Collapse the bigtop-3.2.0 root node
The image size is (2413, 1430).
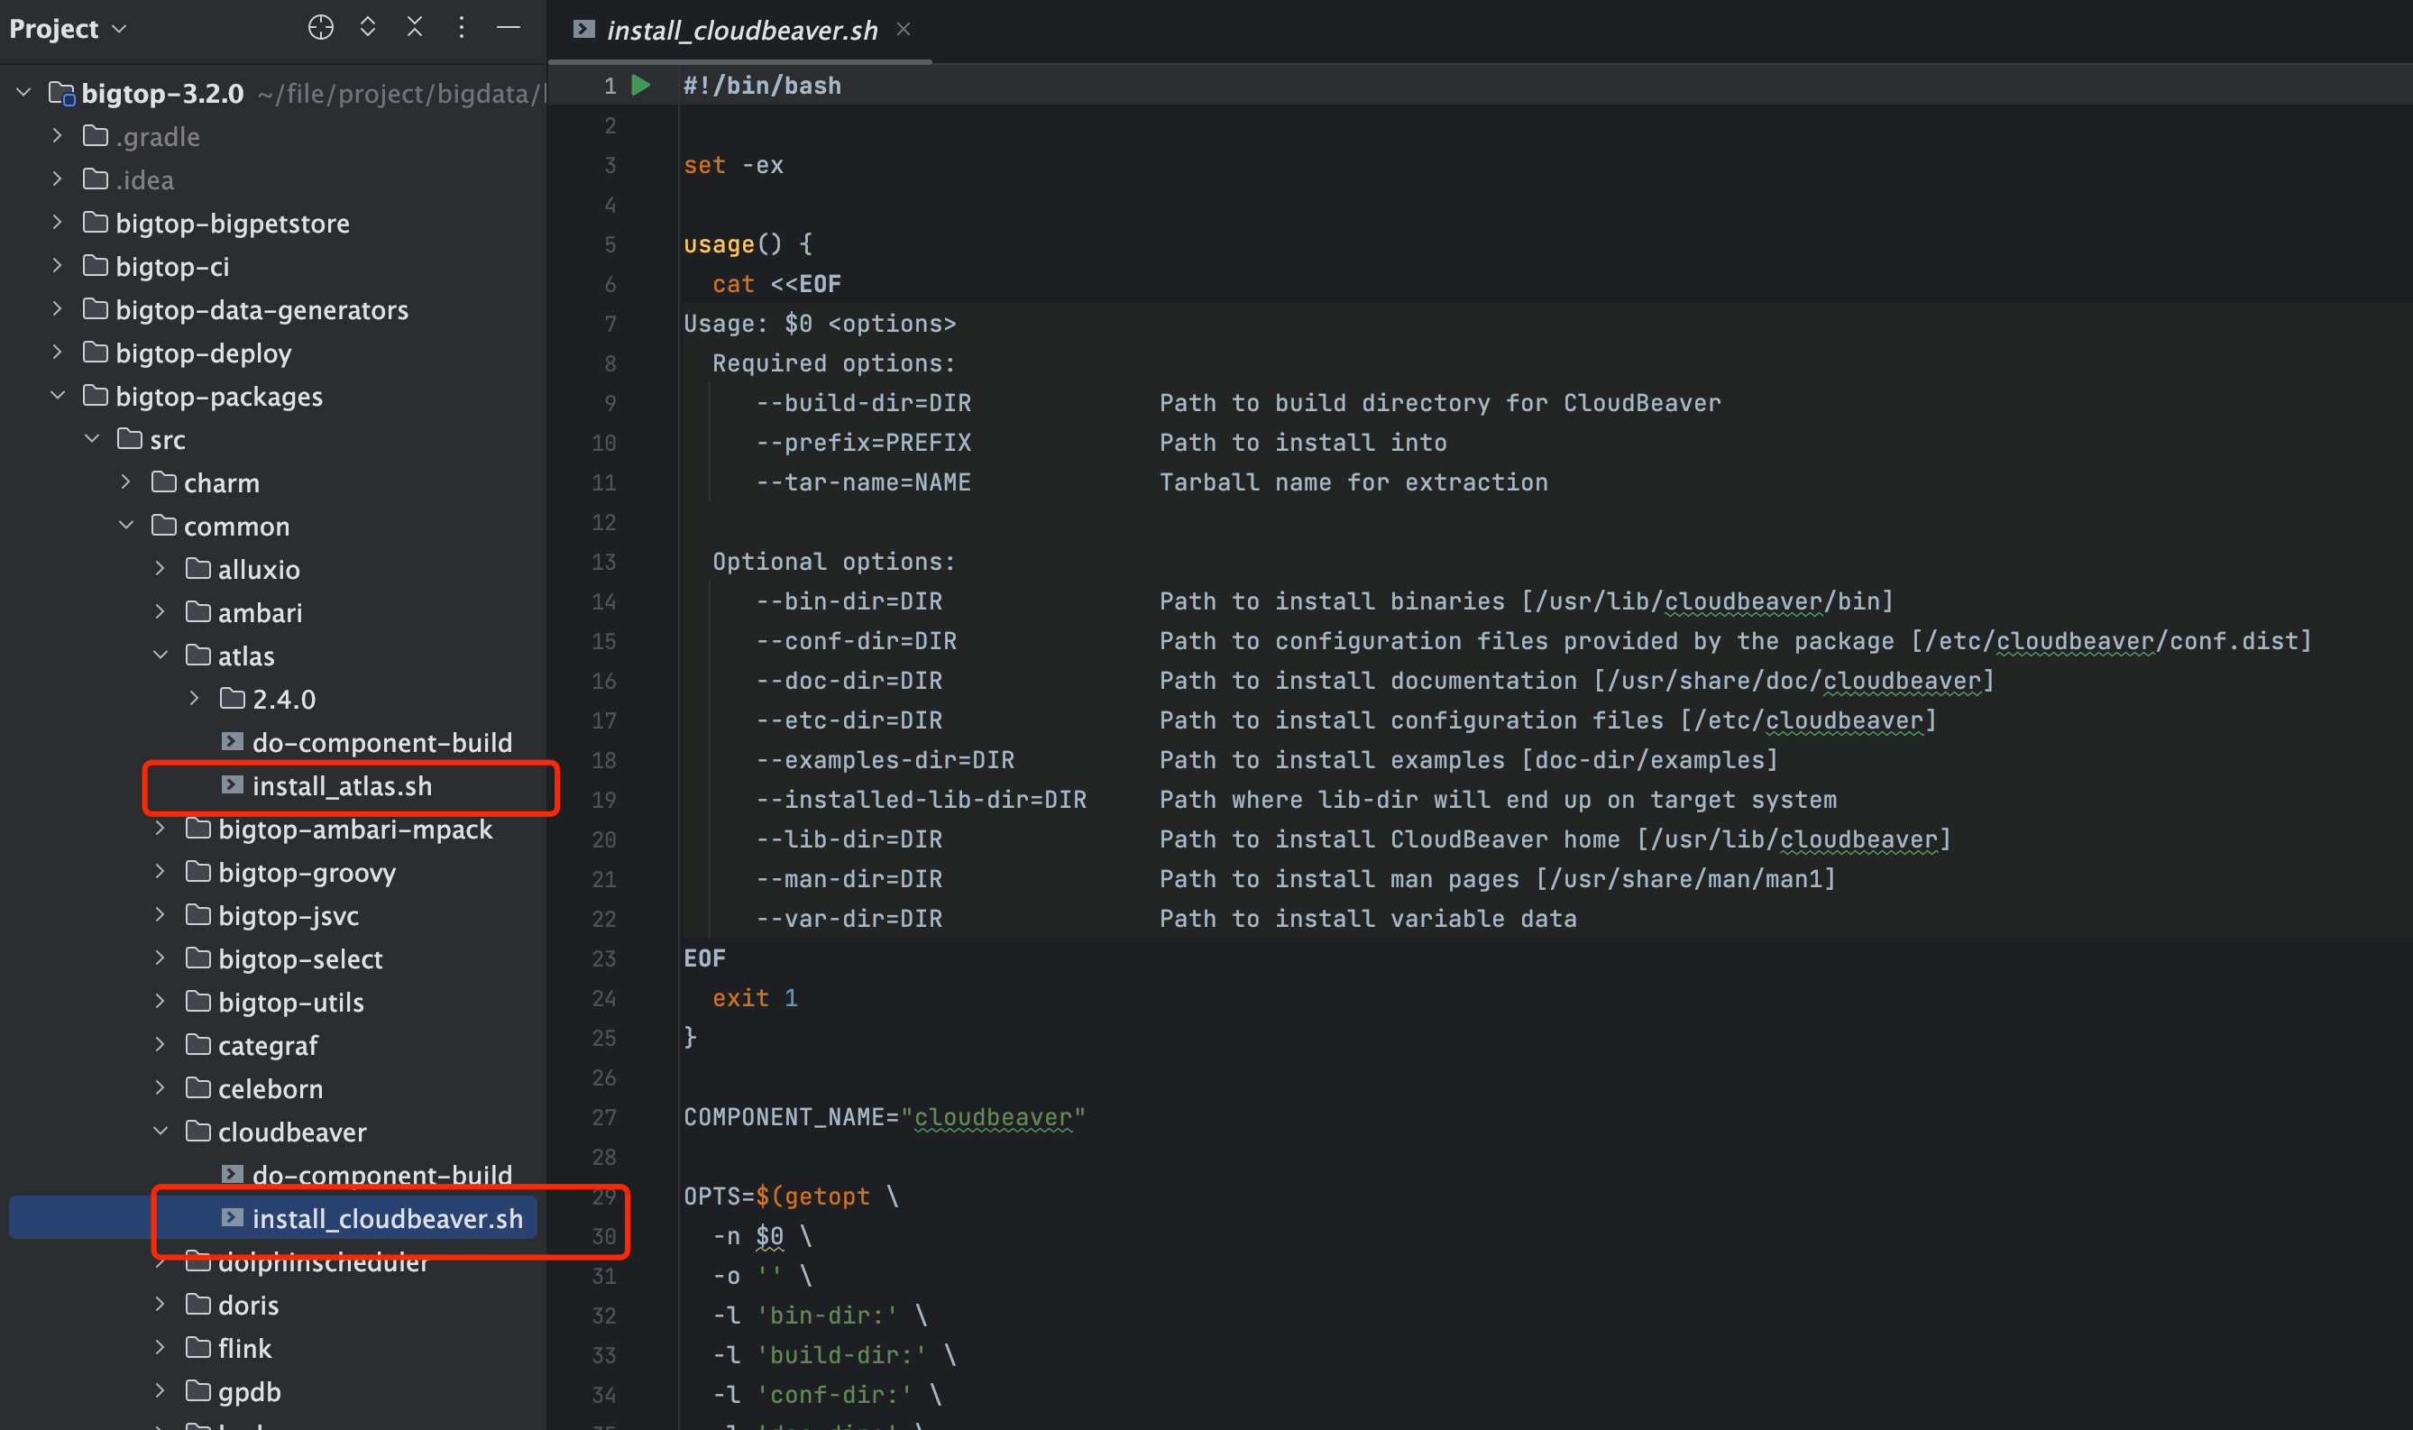tap(24, 94)
